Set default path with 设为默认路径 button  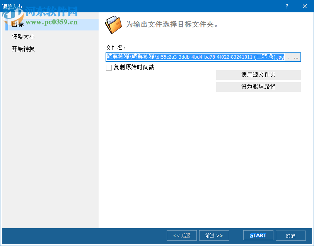point(258,87)
